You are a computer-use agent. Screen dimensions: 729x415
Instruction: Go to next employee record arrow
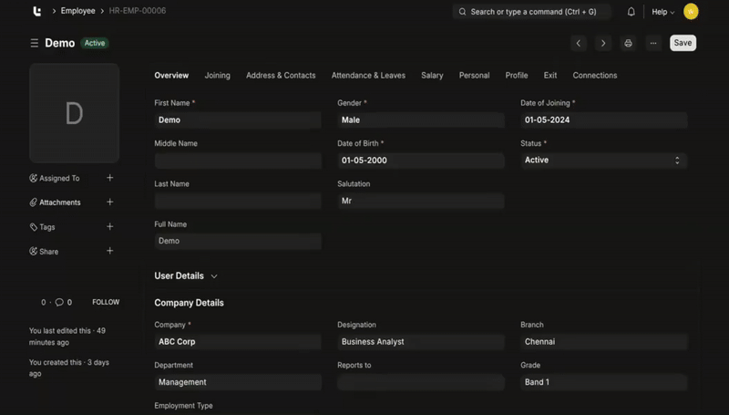click(x=603, y=43)
